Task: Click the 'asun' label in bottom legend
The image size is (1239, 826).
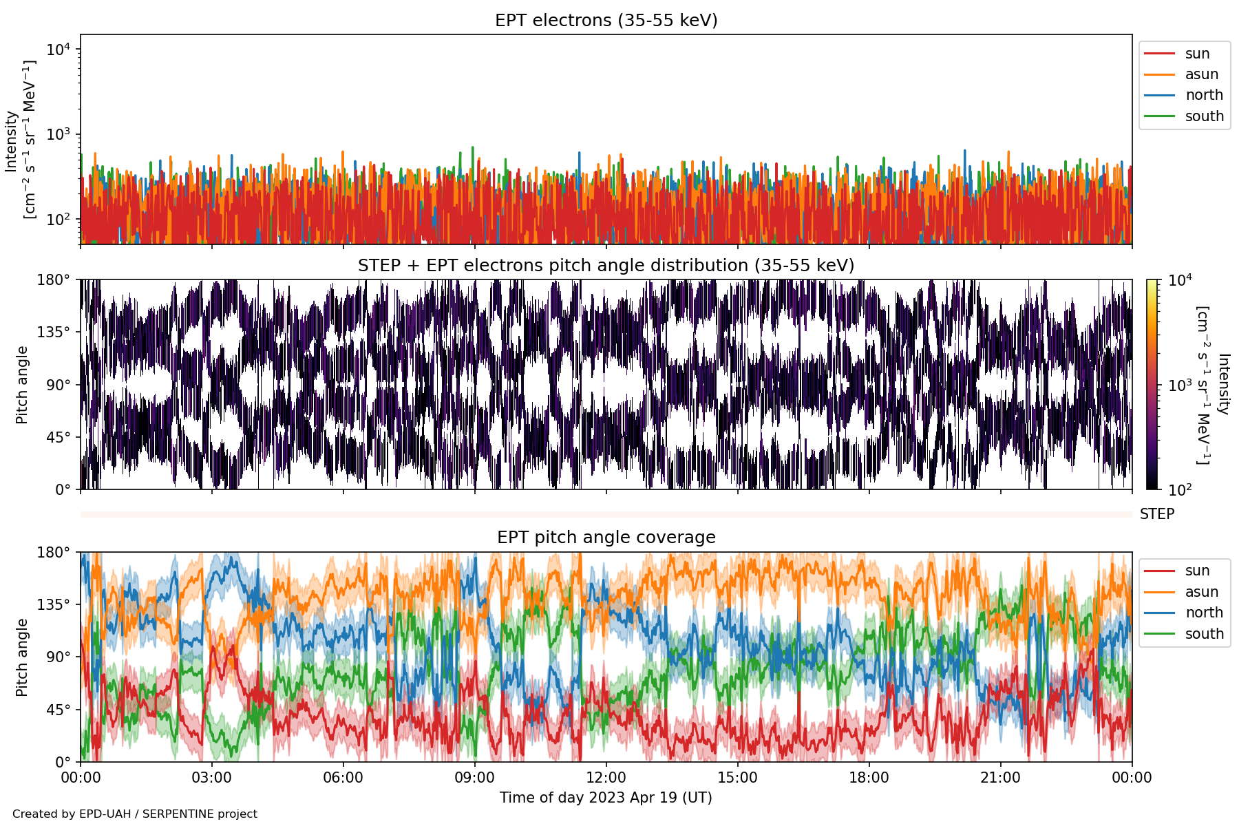Action: pyautogui.click(x=1202, y=592)
